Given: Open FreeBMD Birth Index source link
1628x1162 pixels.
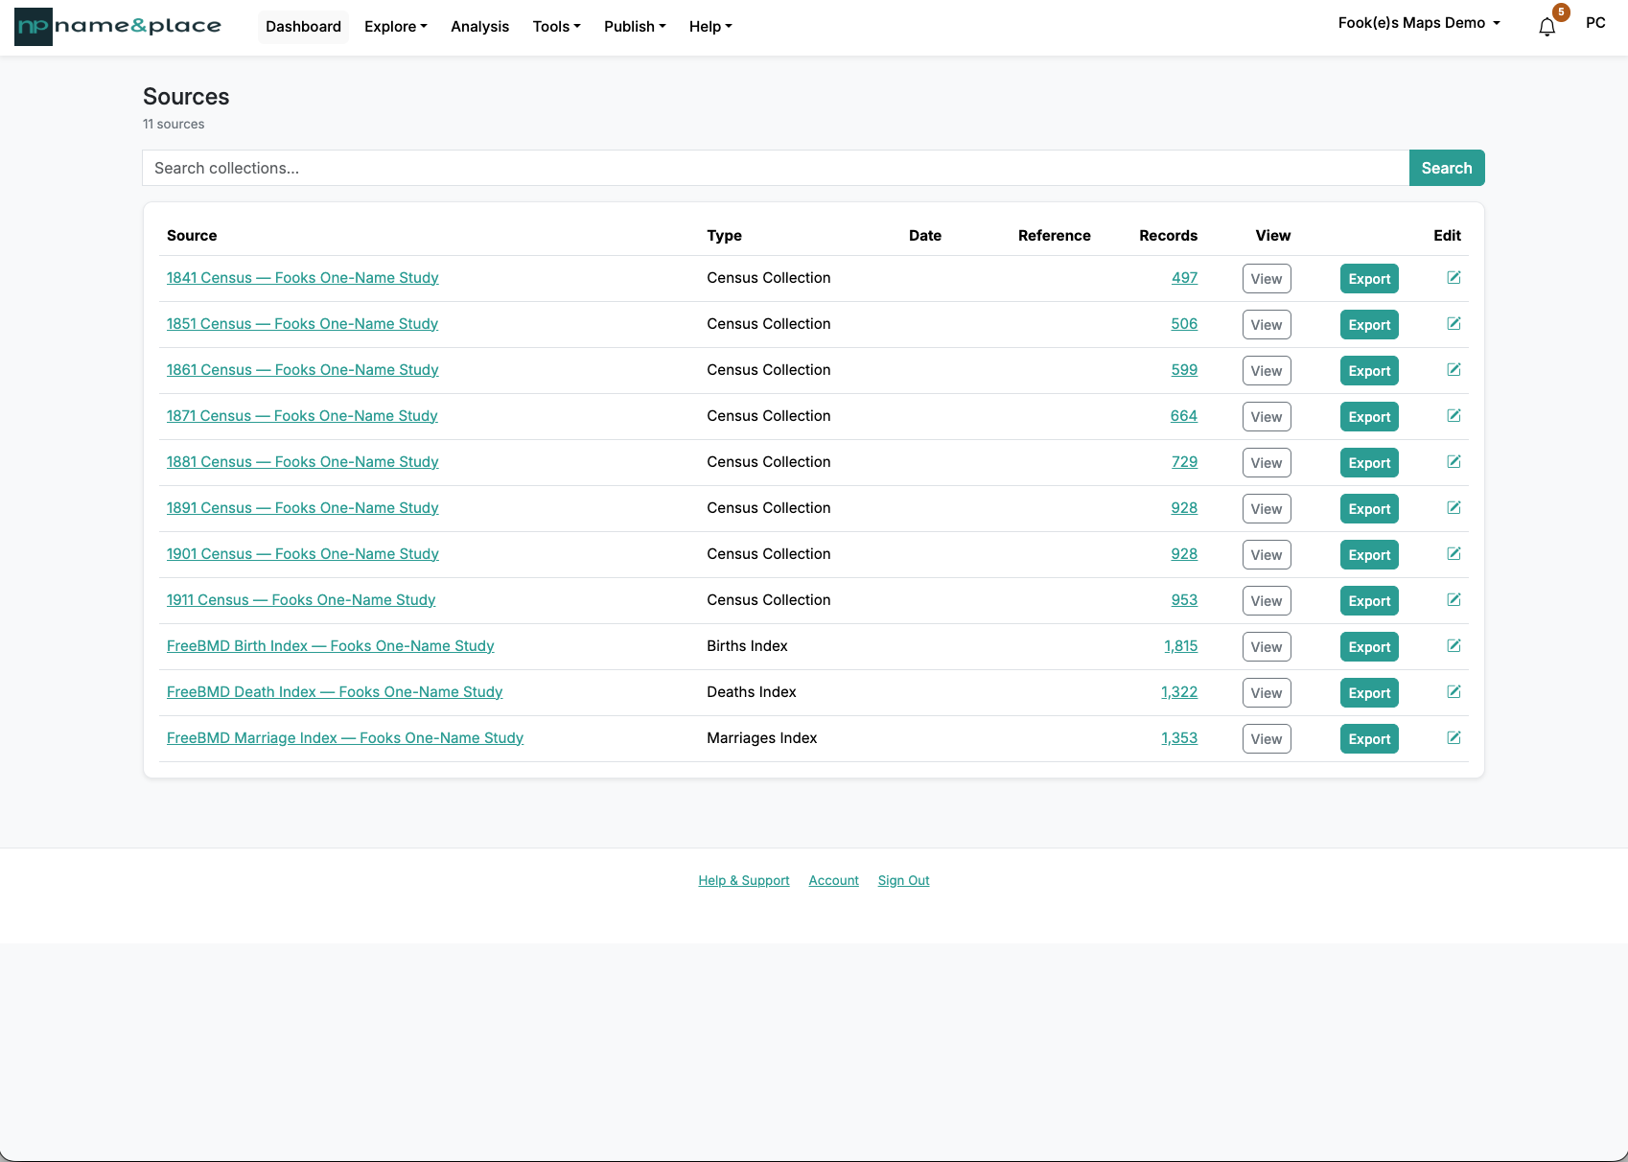Looking at the screenshot, I should 331,646.
